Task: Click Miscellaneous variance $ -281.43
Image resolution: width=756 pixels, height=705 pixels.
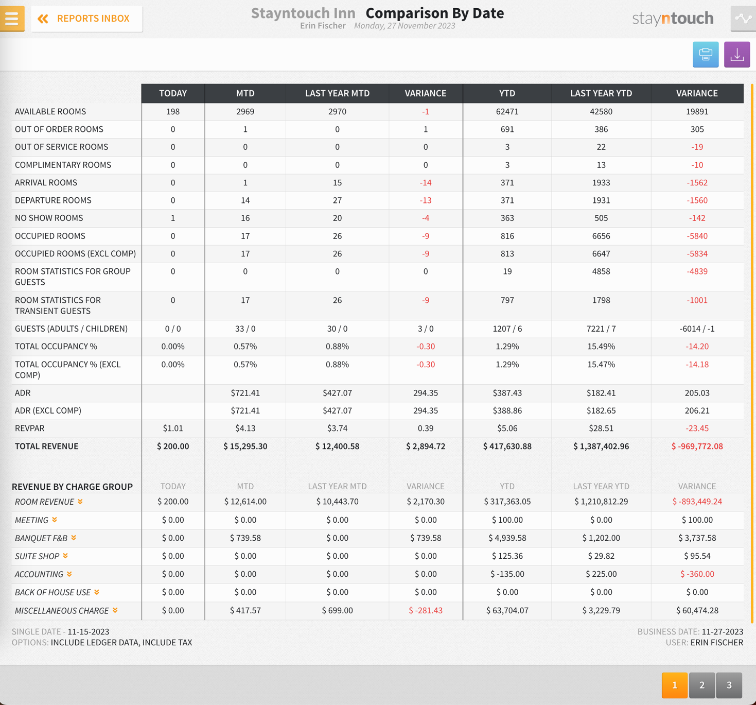Action: (x=426, y=610)
